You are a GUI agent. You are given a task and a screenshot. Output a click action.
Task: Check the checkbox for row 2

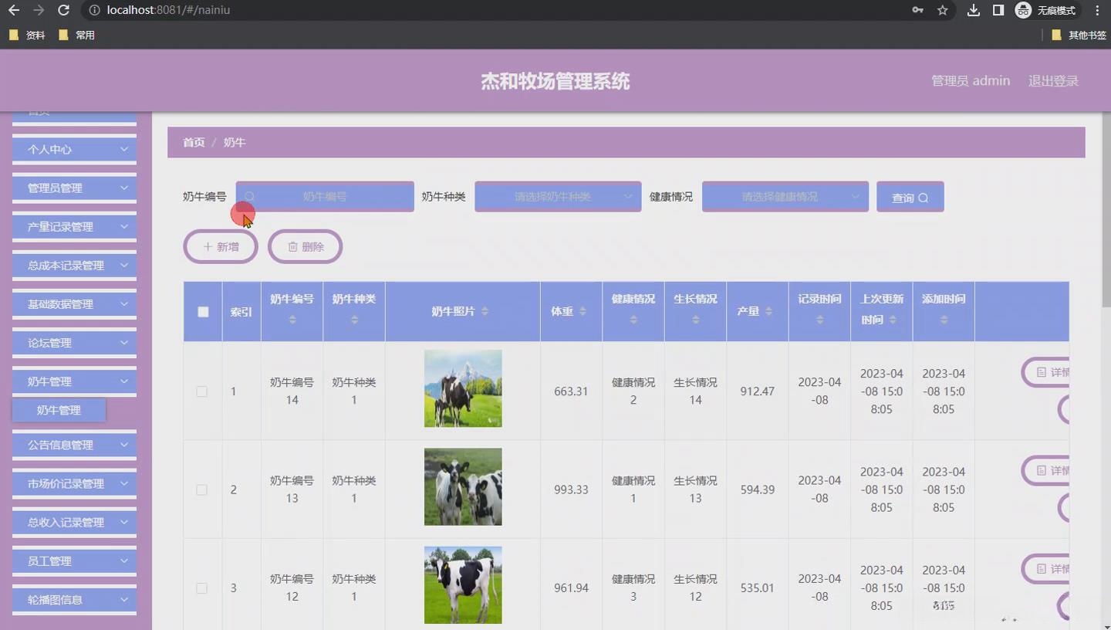tap(202, 489)
